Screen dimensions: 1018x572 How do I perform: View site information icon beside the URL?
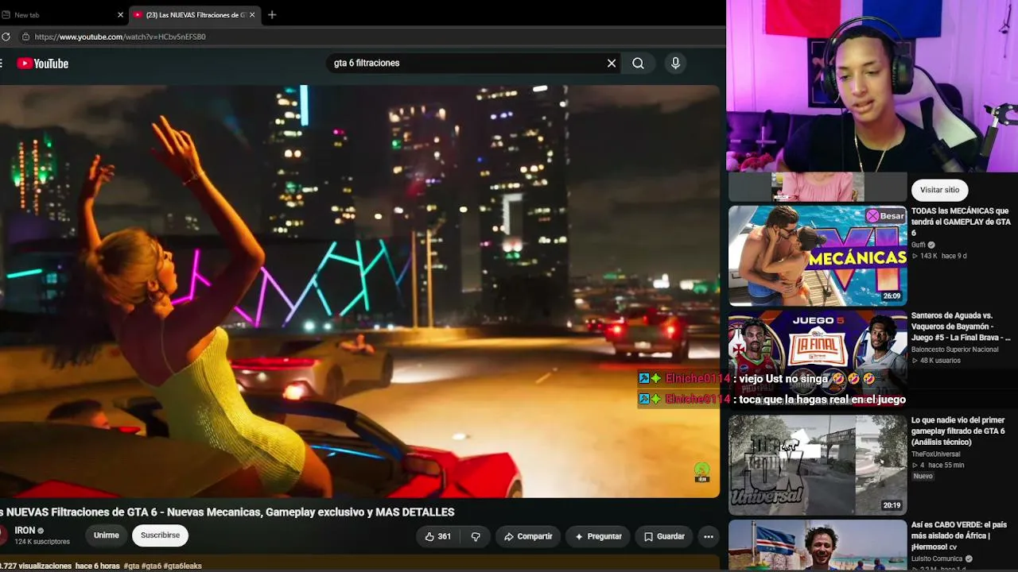pyautogui.click(x=25, y=37)
